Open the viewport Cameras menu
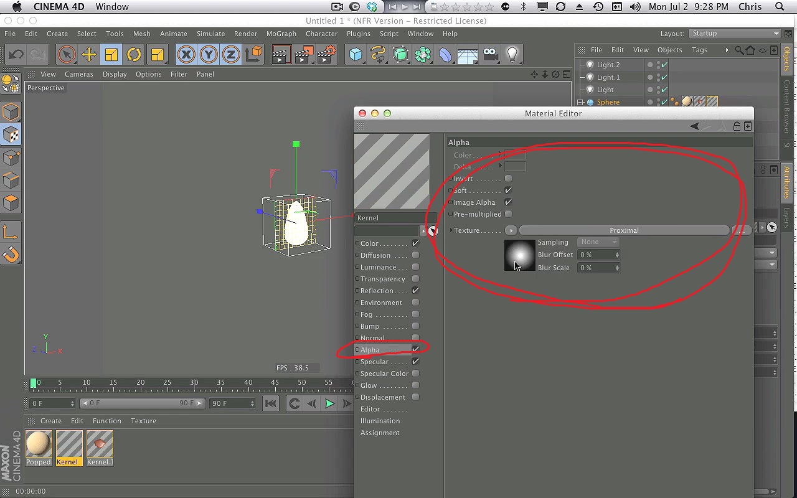The height and width of the screenshot is (498, 797). point(79,74)
